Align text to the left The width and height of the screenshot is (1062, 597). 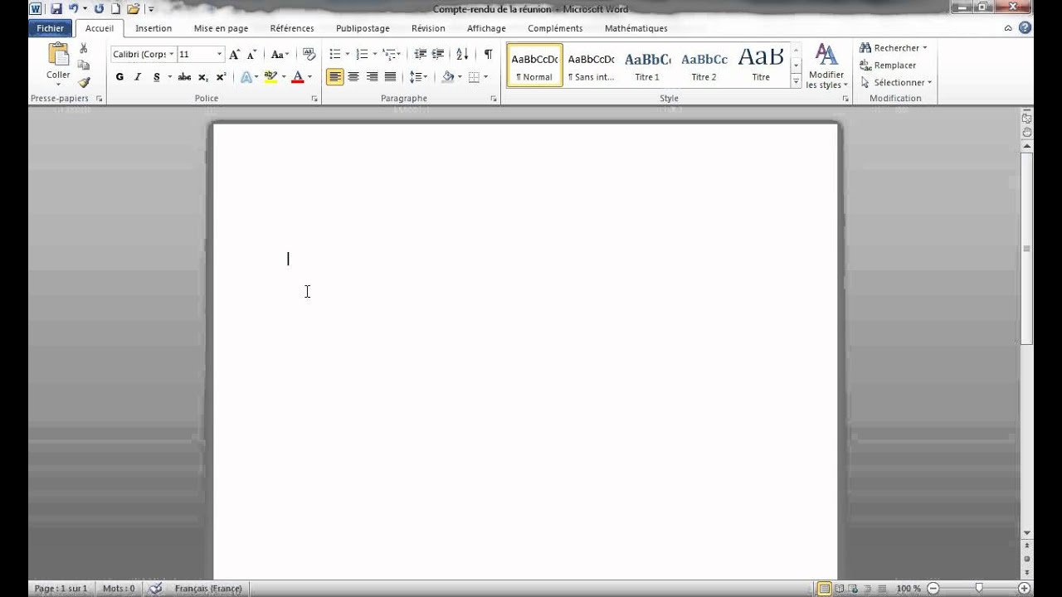[334, 76]
